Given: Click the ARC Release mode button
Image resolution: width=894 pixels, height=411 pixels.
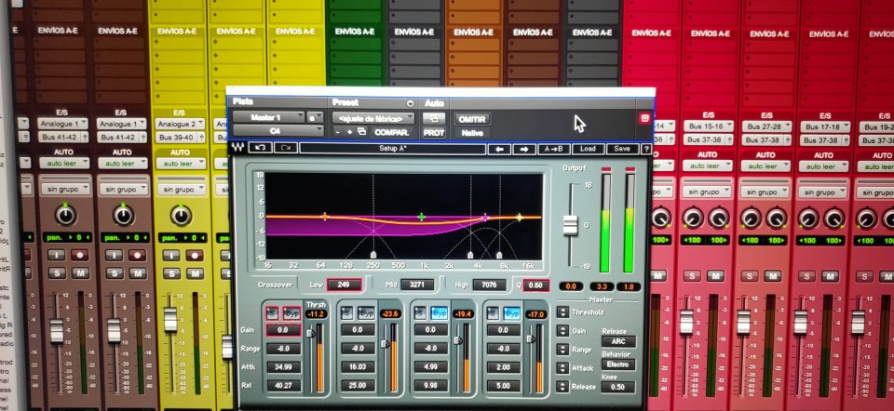Looking at the screenshot, I should click(x=618, y=341).
